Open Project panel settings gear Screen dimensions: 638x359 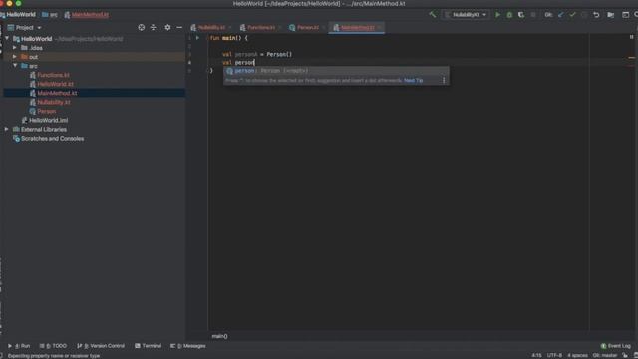(167, 27)
